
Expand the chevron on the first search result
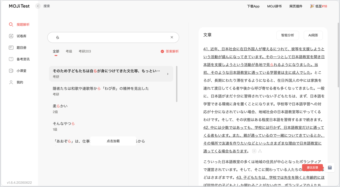(168, 74)
